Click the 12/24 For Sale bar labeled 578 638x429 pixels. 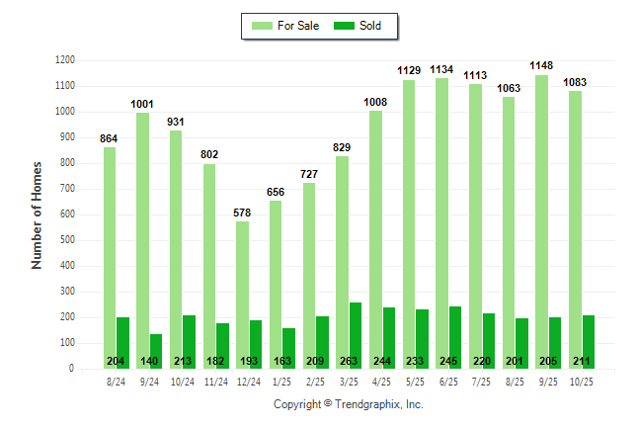click(242, 295)
